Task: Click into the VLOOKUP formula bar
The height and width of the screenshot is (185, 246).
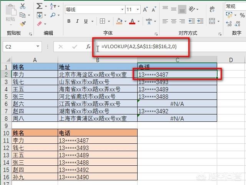Action: [171, 47]
